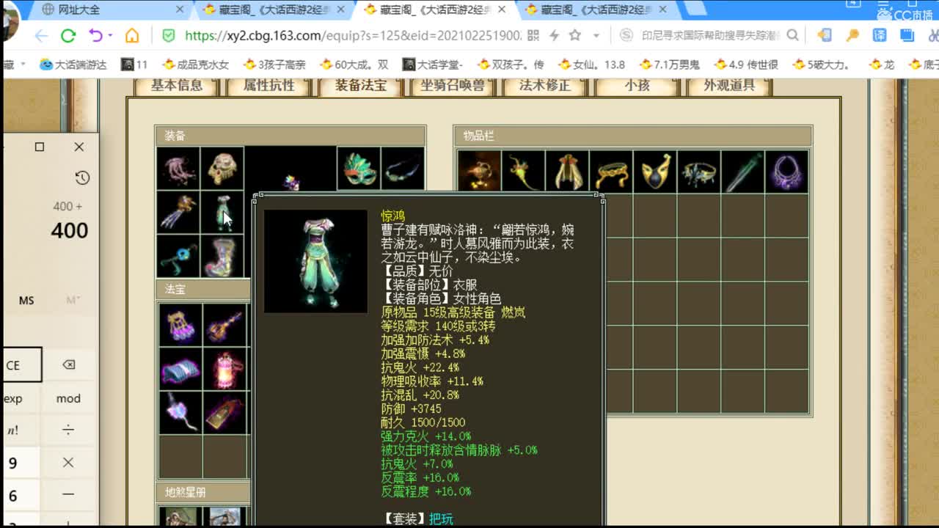Select the green dress clothing icon
Screen dimensions: 939x528
coord(222,213)
